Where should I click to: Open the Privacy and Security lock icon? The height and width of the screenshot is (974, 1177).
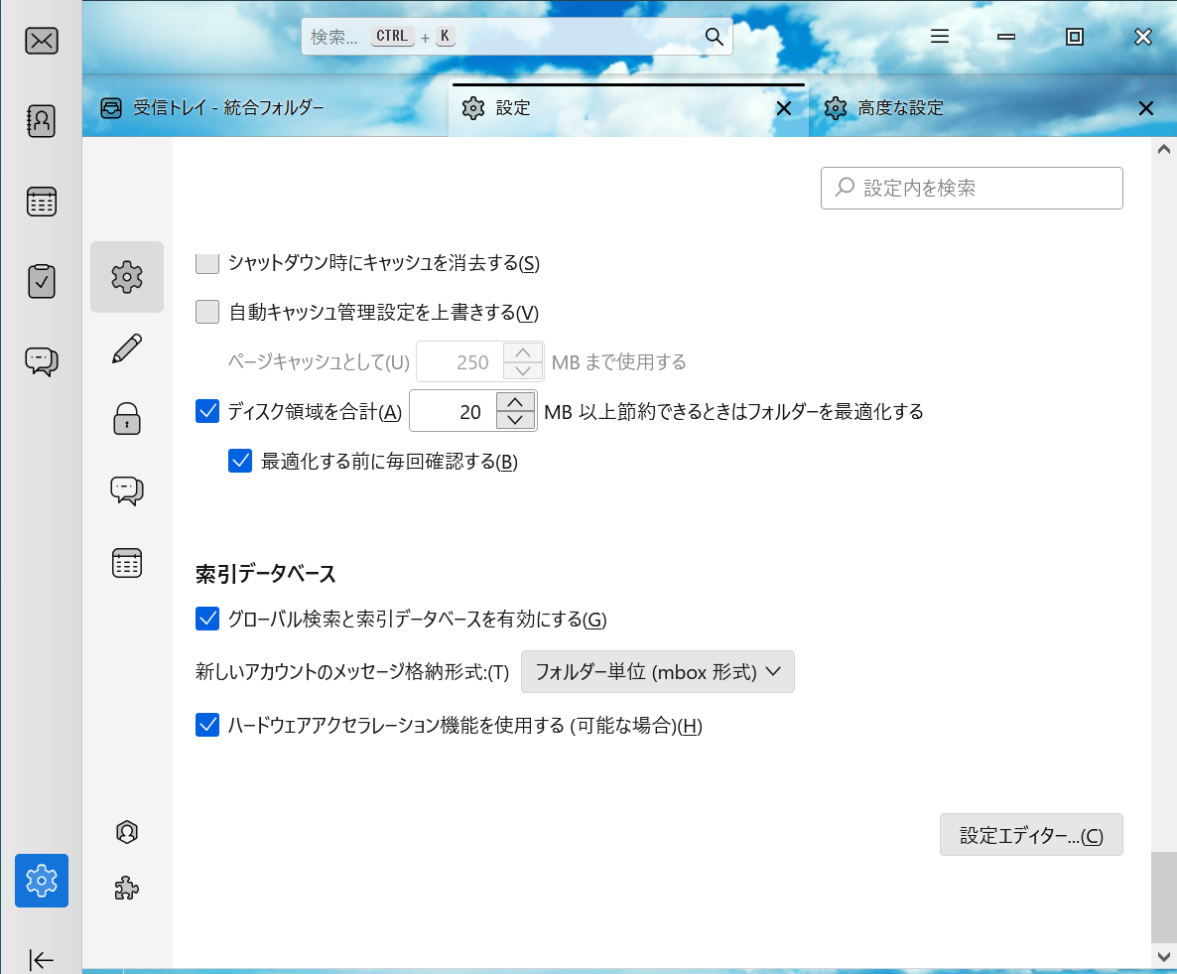pos(126,419)
